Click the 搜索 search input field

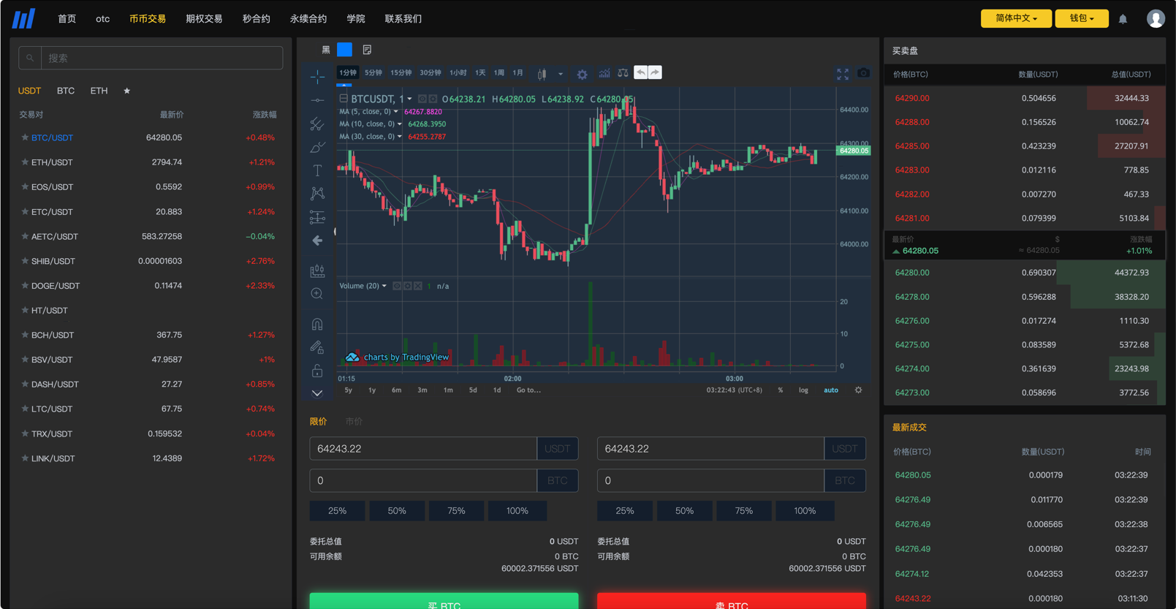coord(162,58)
